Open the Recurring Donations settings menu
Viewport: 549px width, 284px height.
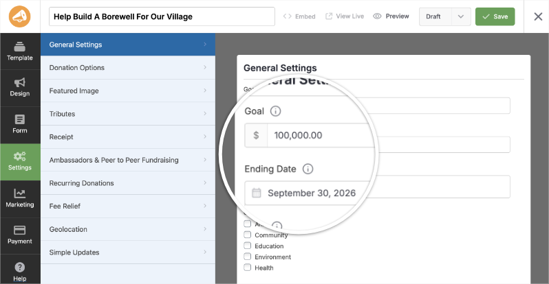click(x=128, y=183)
